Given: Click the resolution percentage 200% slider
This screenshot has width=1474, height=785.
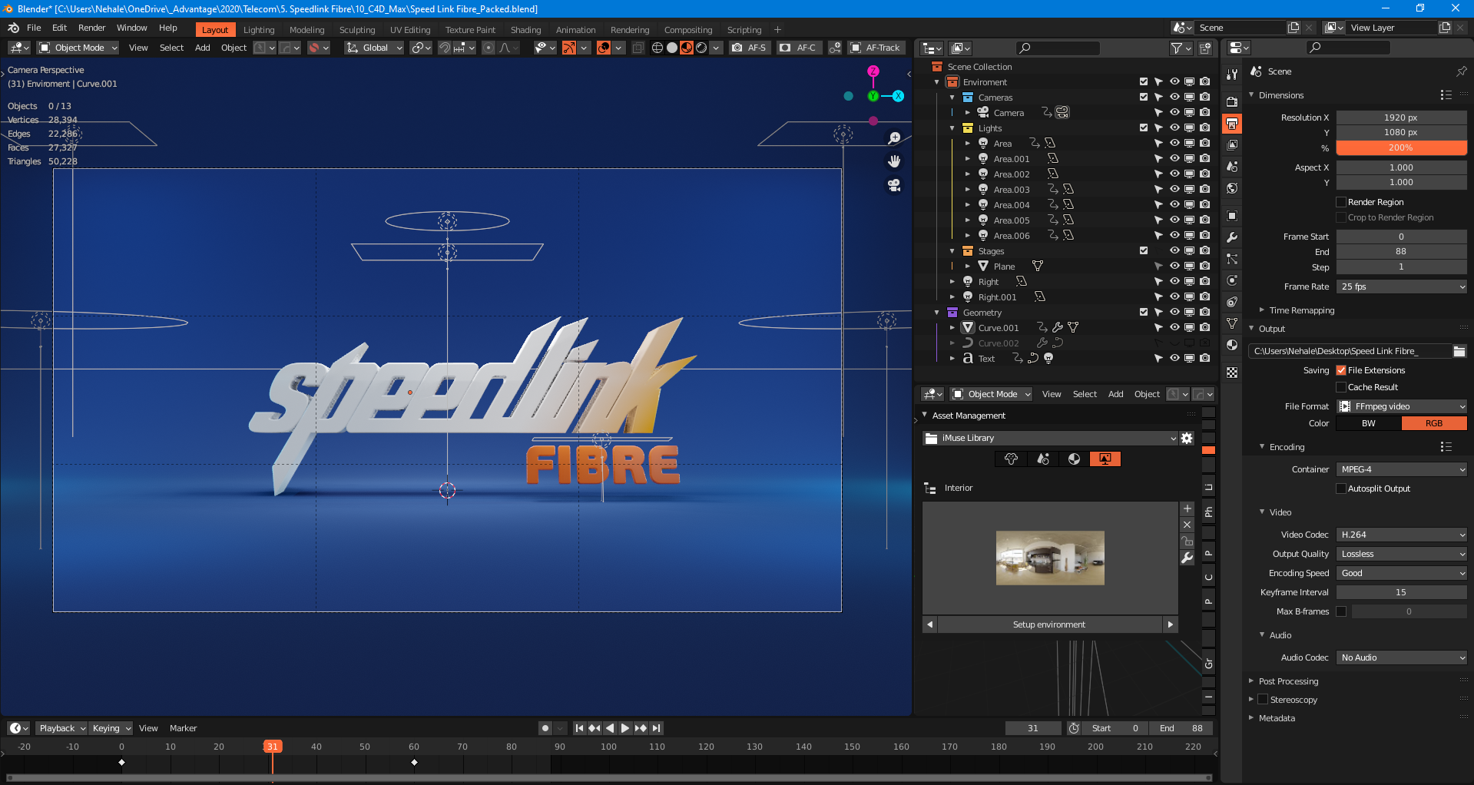Looking at the screenshot, I should click(1402, 147).
